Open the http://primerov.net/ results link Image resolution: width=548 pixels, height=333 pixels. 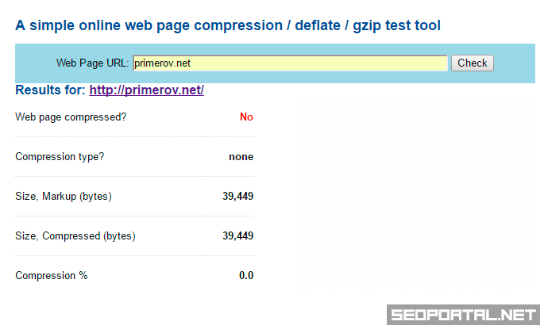pos(146,90)
